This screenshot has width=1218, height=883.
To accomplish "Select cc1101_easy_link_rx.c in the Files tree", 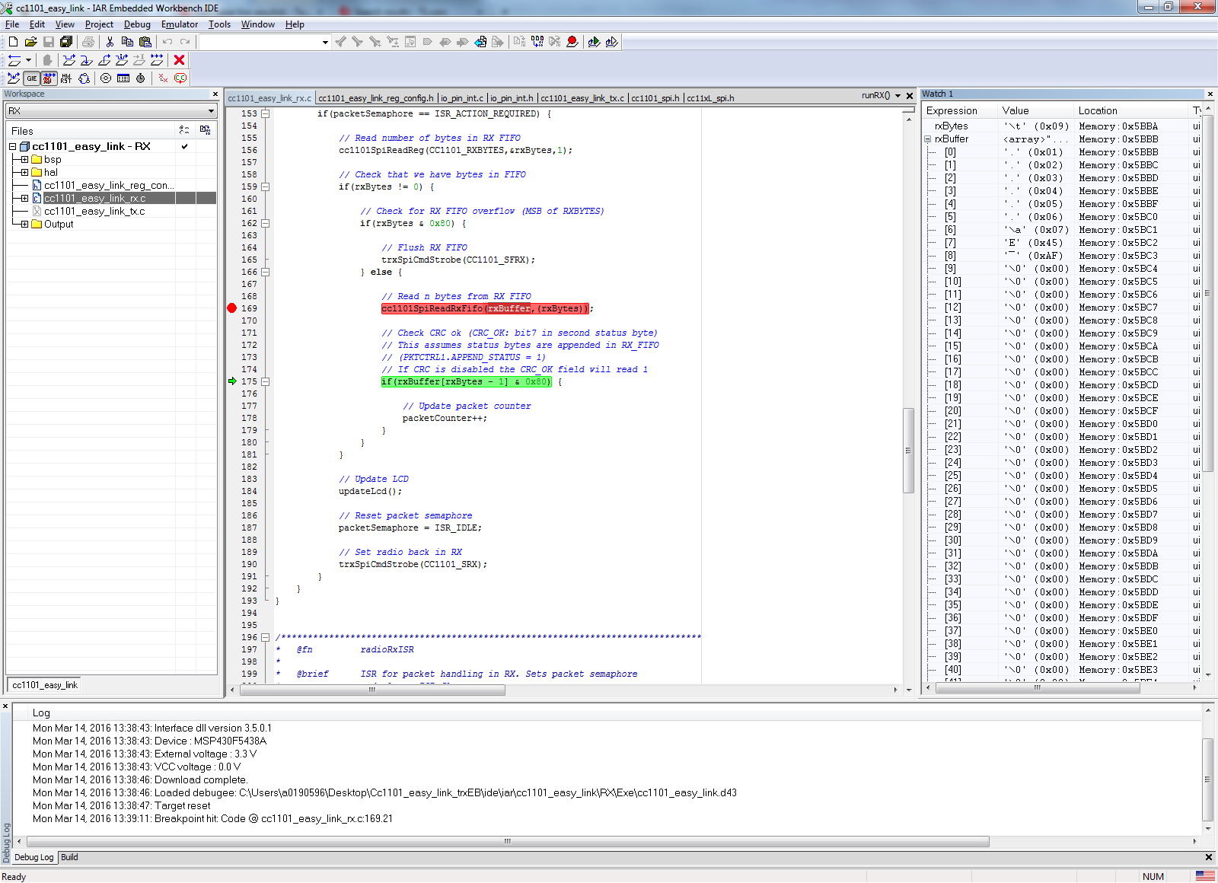I will point(93,198).
